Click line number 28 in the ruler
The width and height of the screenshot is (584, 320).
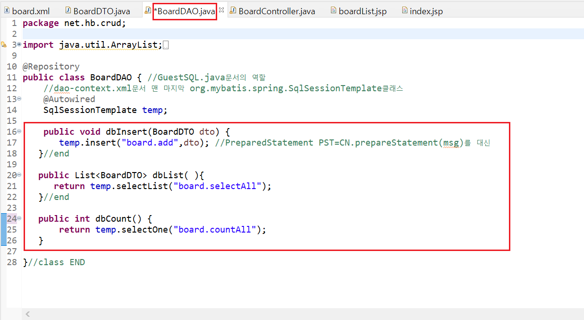12,262
